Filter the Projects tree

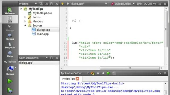[41, 4]
